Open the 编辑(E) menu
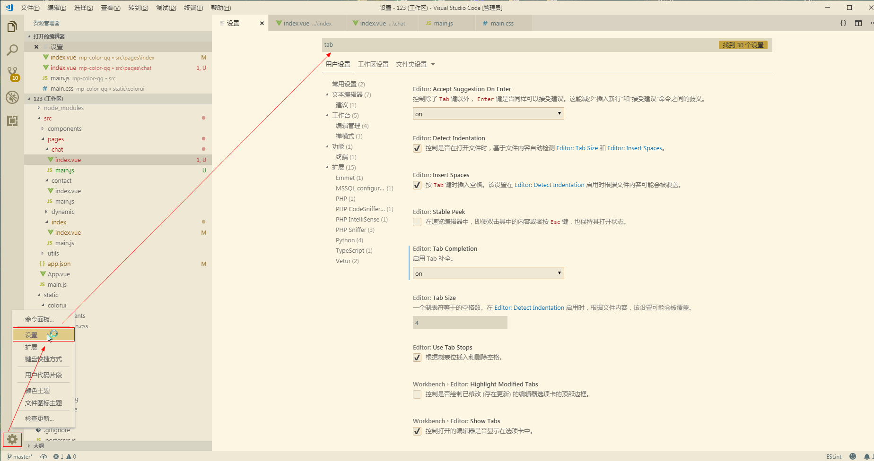 click(x=57, y=8)
